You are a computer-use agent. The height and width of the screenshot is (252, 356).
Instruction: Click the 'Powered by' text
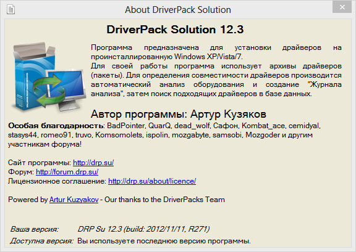28,200
